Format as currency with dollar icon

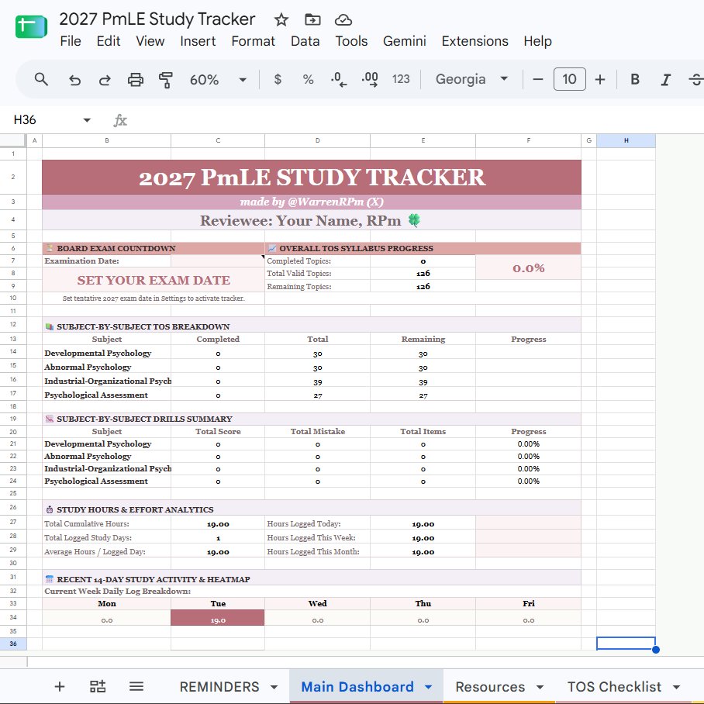click(278, 79)
